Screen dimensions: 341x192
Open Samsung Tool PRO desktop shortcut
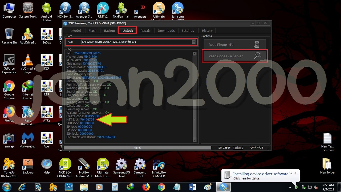click(177, 11)
